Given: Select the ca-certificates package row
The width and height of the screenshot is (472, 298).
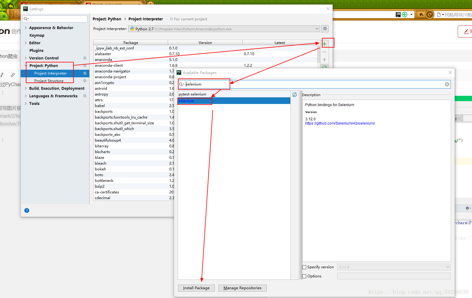Looking at the screenshot, I should pos(134,192).
